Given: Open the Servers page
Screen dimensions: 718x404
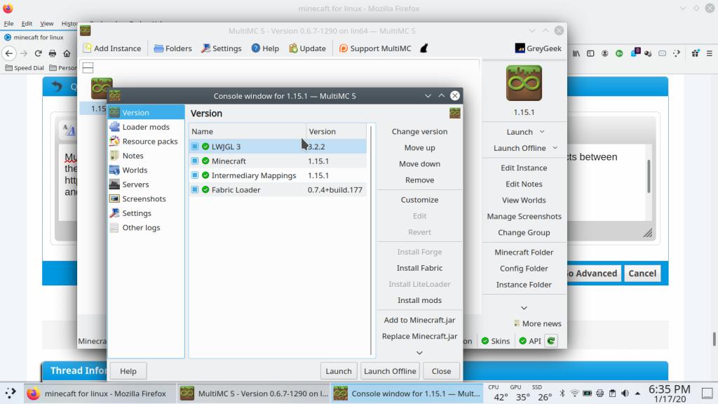Looking at the screenshot, I should (135, 184).
